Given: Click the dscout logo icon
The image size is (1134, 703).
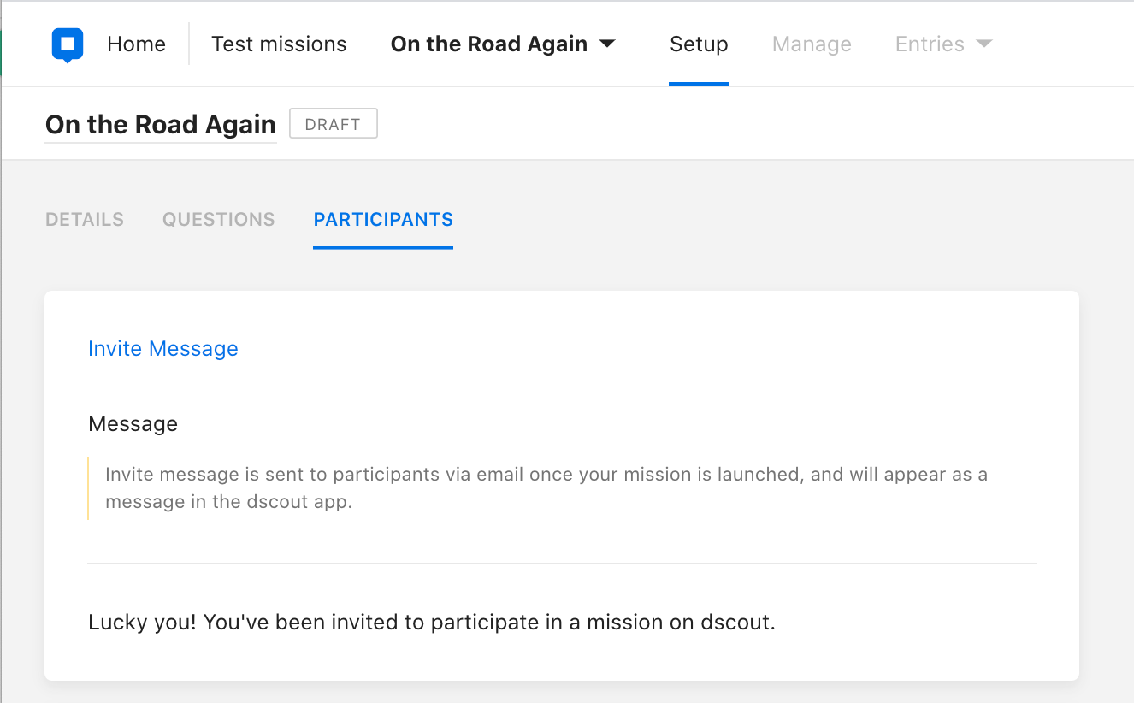Looking at the screenshot, I should [x=67, y=44].
